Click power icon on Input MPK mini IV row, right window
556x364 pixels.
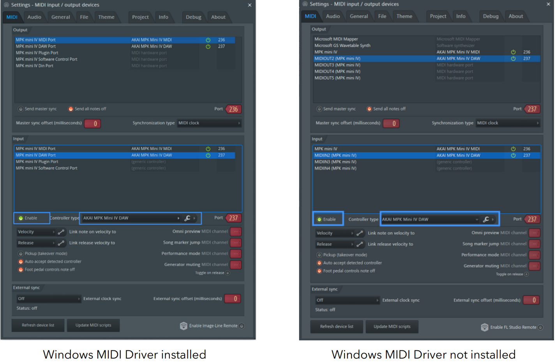513,149
